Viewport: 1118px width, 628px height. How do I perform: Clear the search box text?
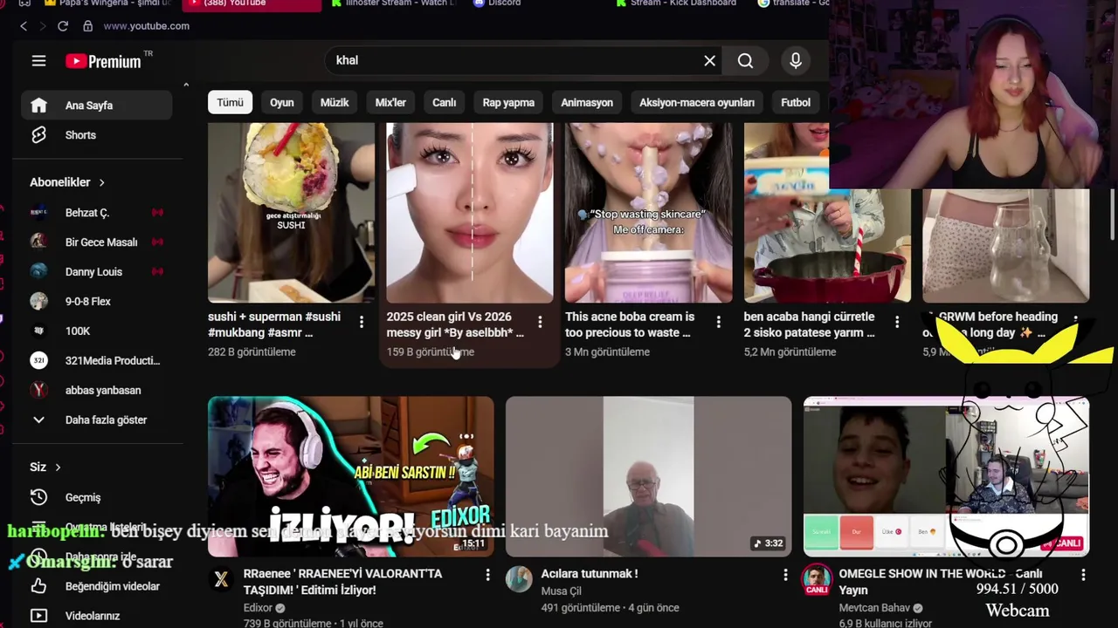[709, 60]
